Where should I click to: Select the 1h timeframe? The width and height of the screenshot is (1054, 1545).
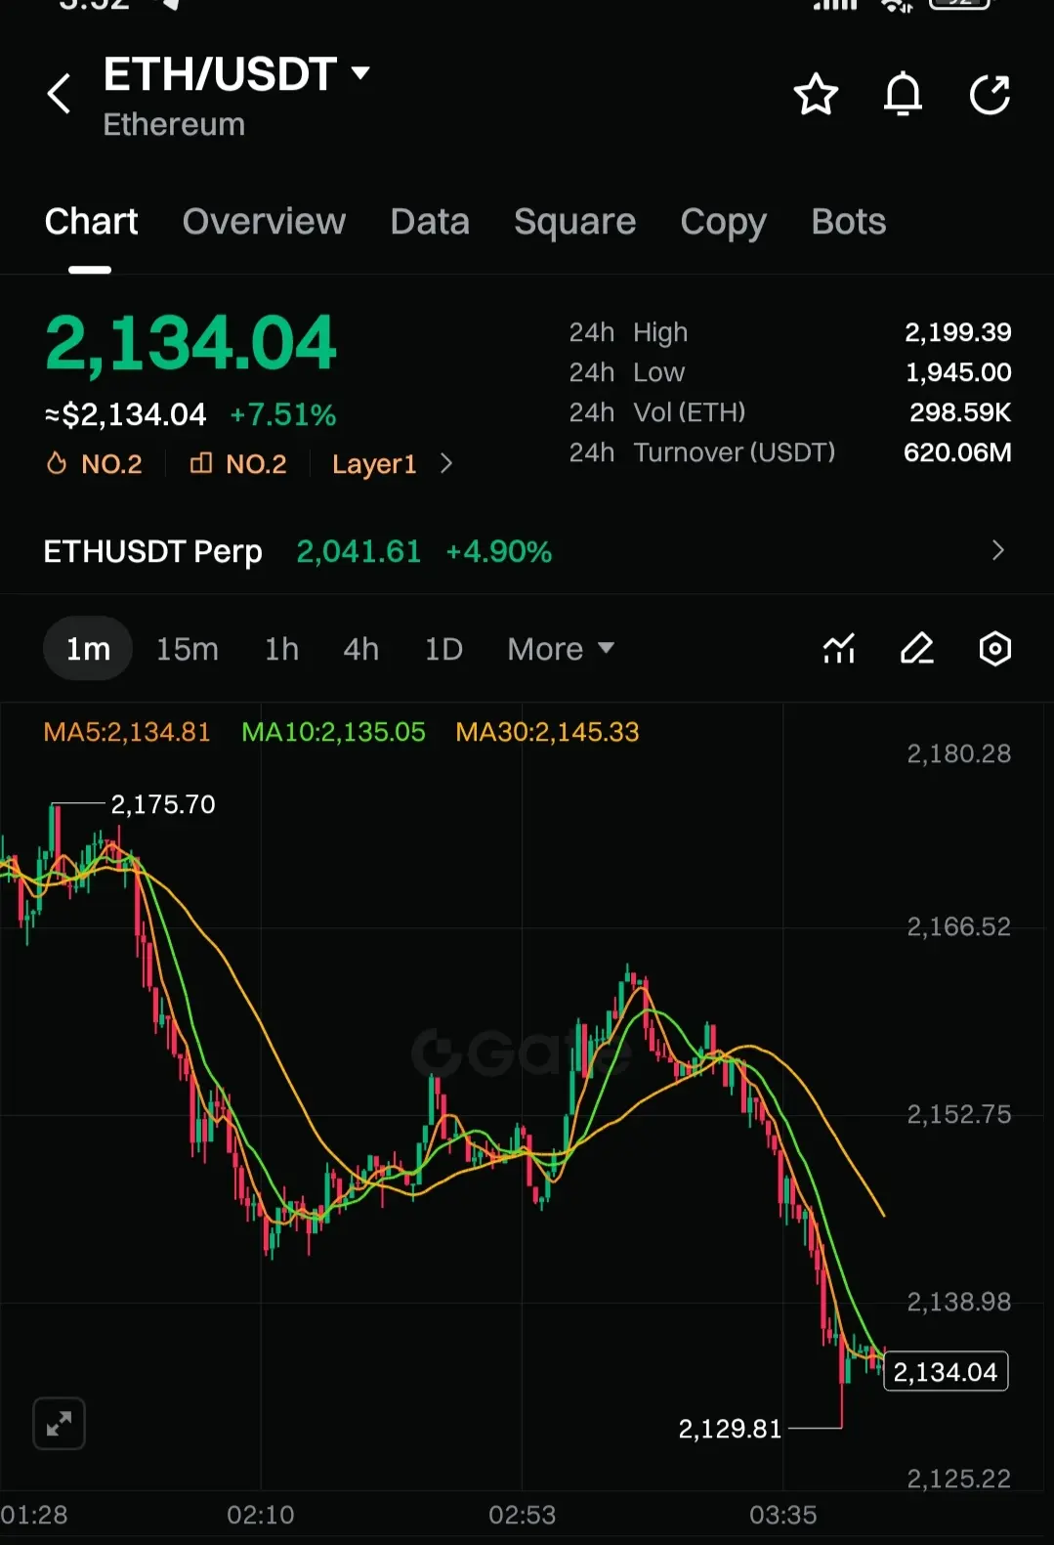[281, 649]
